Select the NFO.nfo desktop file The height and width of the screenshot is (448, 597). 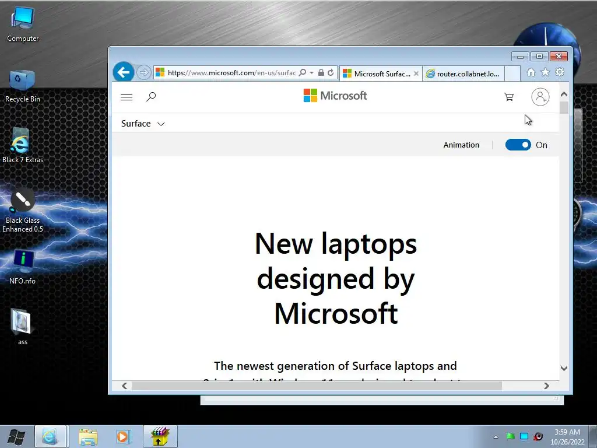(23, 267)
